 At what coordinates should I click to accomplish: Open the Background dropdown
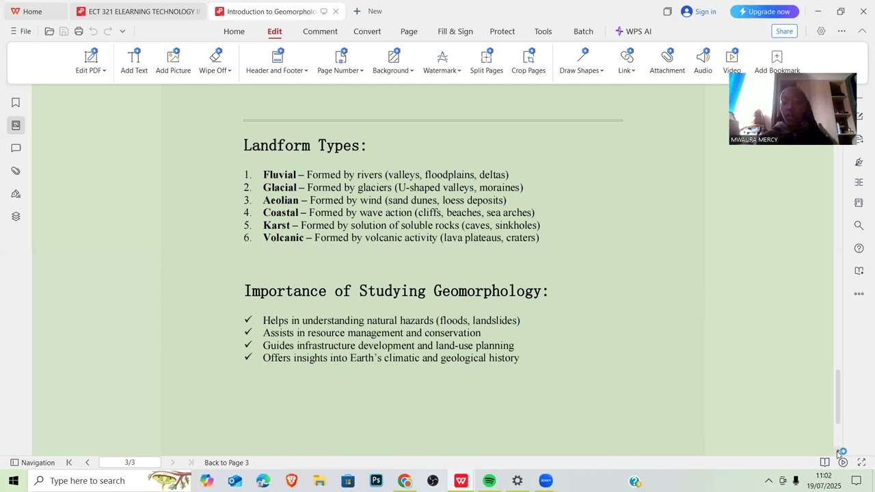point(393,61)
